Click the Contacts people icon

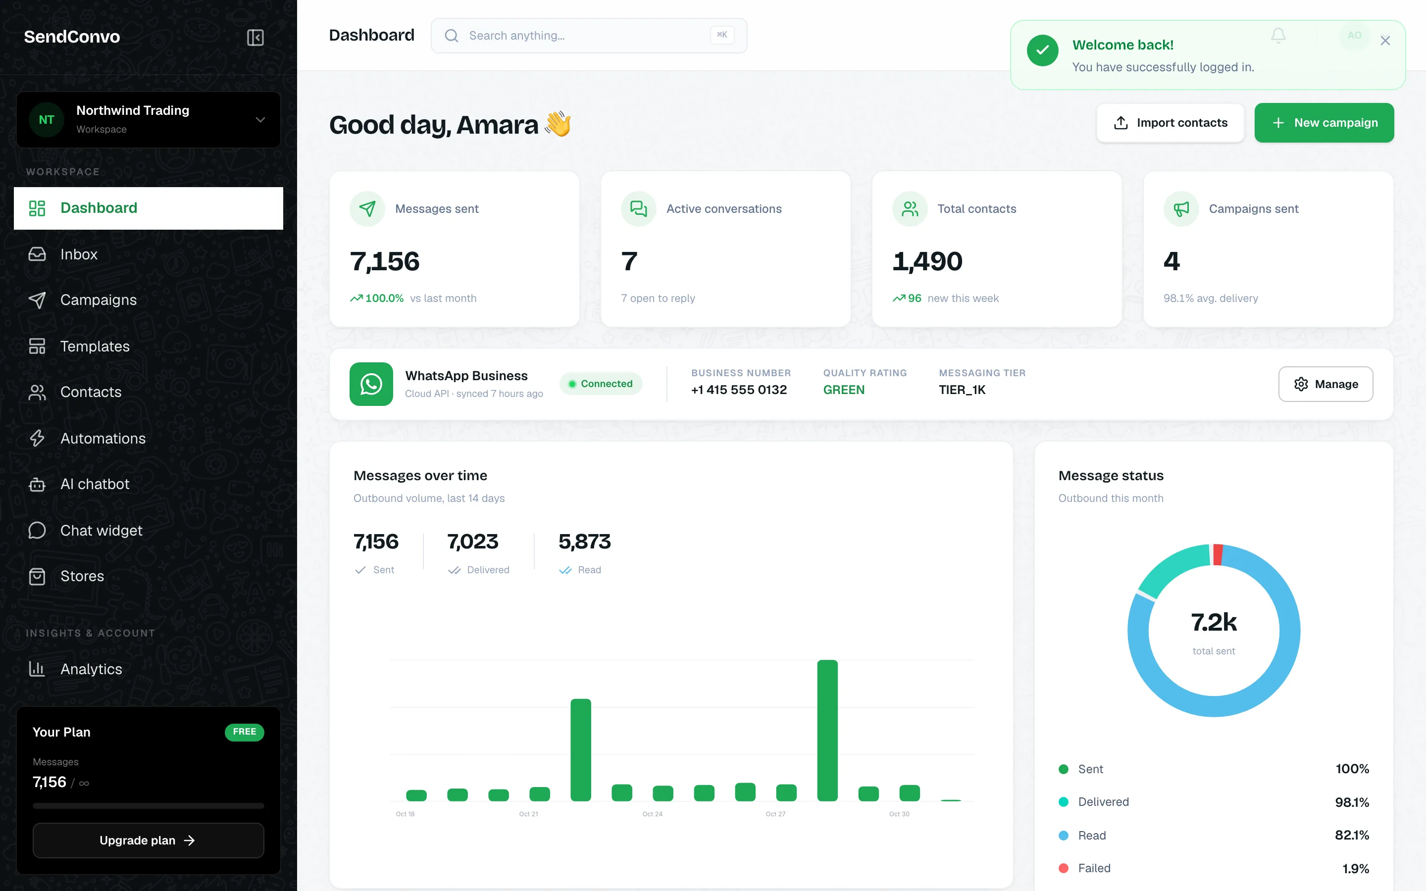[x=37, y=392]
